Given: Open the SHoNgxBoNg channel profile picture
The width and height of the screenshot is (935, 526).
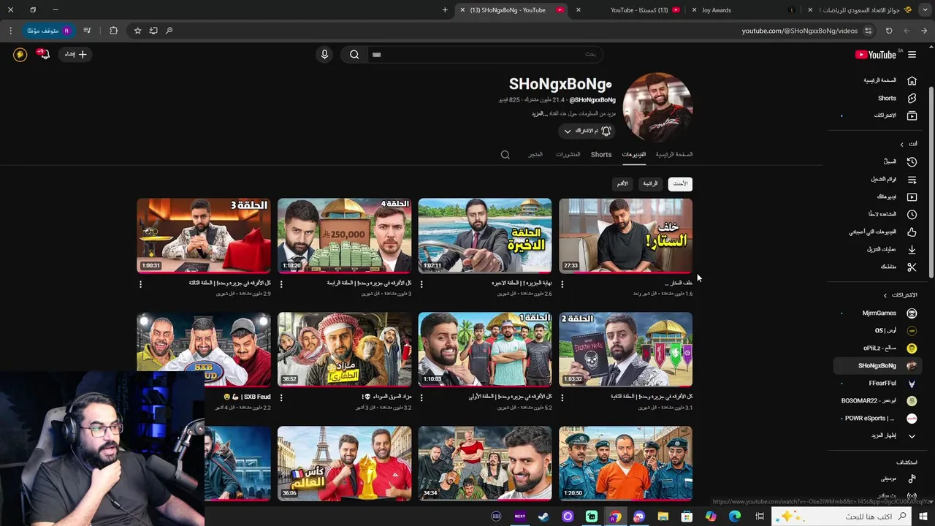Looking at the screenshot, I should click(x=657, y=107).
